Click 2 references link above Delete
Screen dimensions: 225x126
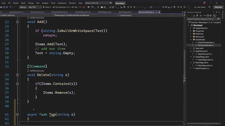point(36,71)
